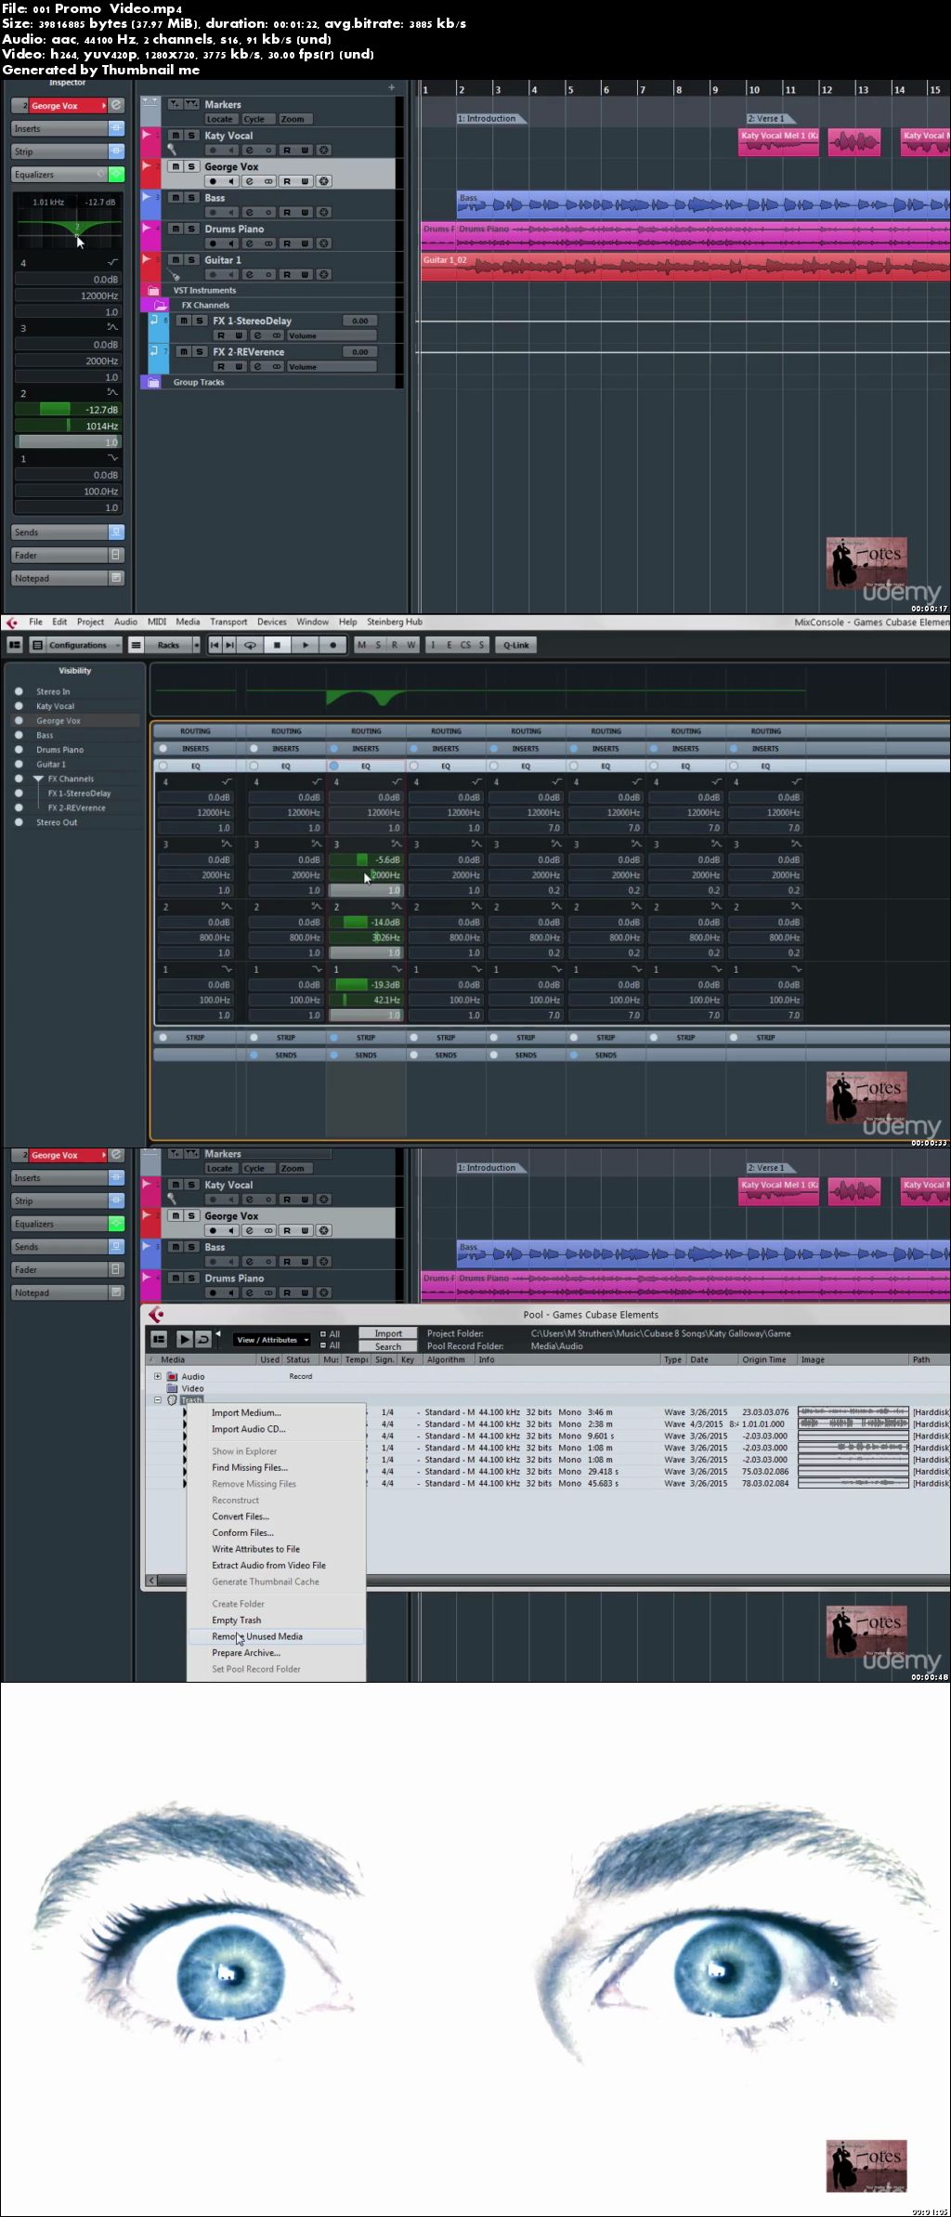951x2217 pixels.
Task: Adjust the 1014Hz frequency slider
Action: [x=67, y=426]
